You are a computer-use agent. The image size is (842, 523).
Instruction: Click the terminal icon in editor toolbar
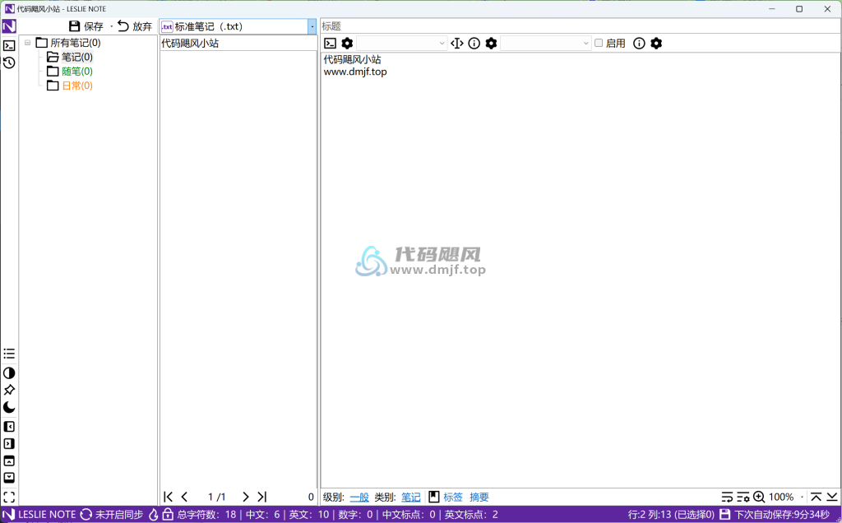pos(331,44)
